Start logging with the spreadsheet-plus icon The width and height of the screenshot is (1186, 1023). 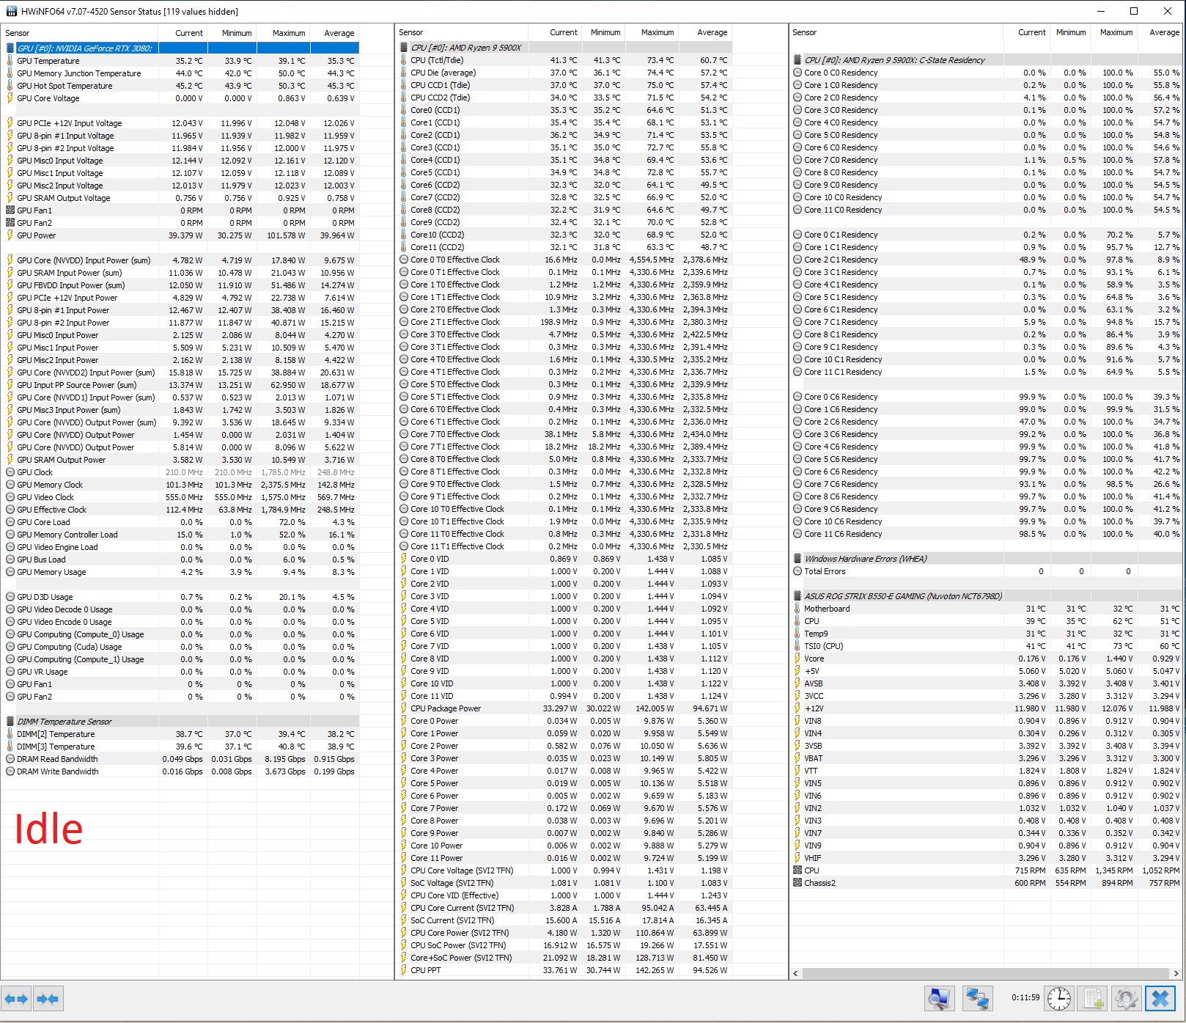[x=1093, y=998]
